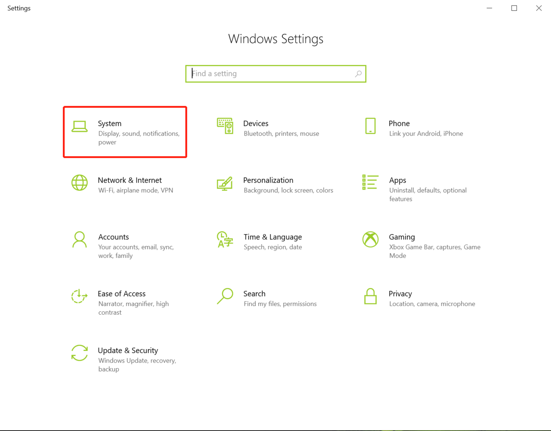The width and height of the screenshot is (551, 431).
Task: Select the Ease of Access heading
Action: [121, 294]
